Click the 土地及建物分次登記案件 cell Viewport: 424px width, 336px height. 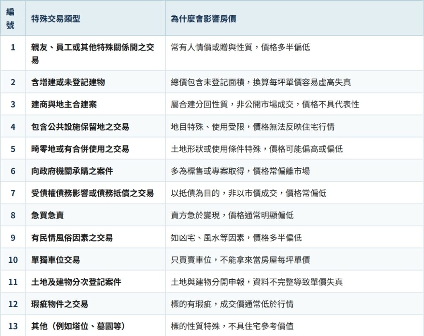click(x=96, y=282)
